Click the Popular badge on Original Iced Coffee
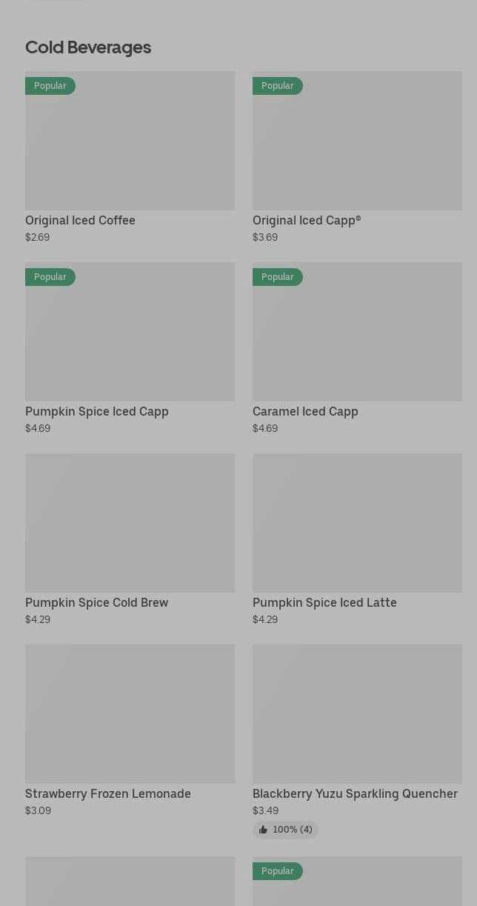Viewport: 477px width, 906px height. (50, 86)
